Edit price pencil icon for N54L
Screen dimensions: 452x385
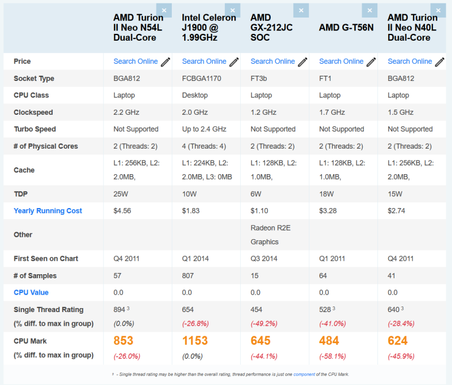point(166,62)
